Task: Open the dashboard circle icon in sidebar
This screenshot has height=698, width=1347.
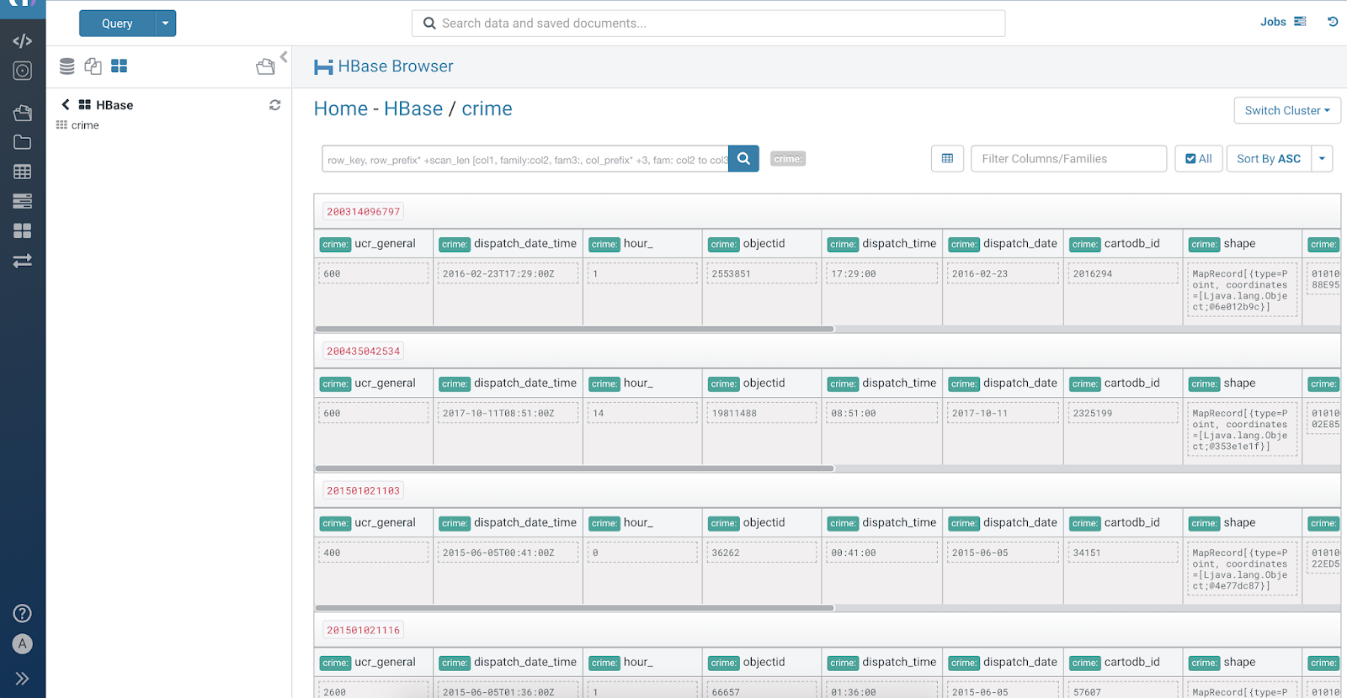Action: coord(23,71)
